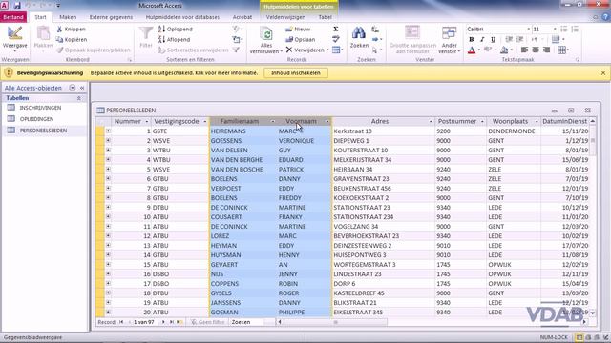Open Adres column dropdown arrow

pos(431,122)
